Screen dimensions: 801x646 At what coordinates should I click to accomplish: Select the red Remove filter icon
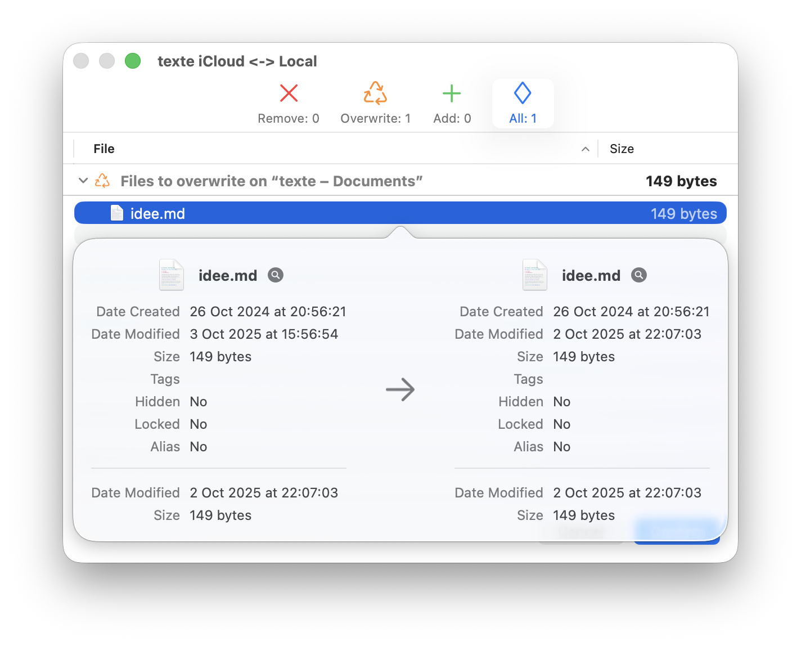tap(289, 93)
